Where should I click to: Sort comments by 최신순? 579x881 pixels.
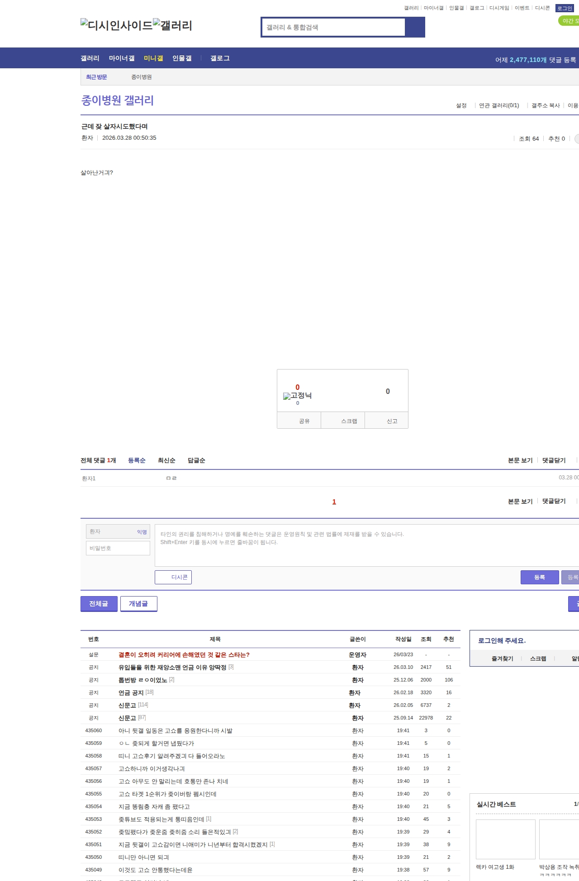click(166, 460)
